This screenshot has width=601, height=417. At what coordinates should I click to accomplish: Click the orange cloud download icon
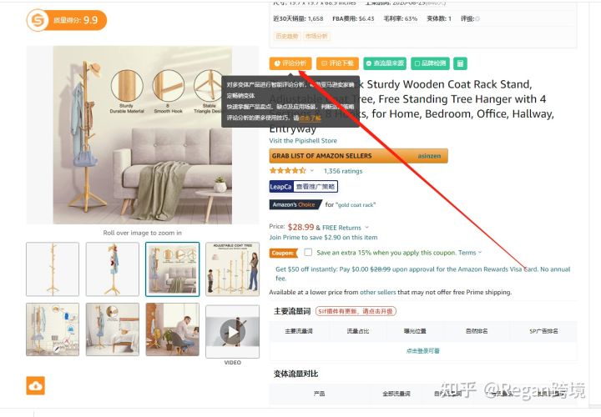pyautogui.click(x=36, y=385)
